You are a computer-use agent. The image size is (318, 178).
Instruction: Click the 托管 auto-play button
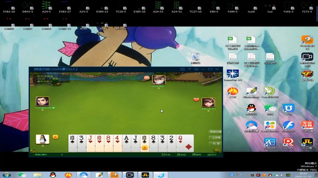[x=216, y=143]
